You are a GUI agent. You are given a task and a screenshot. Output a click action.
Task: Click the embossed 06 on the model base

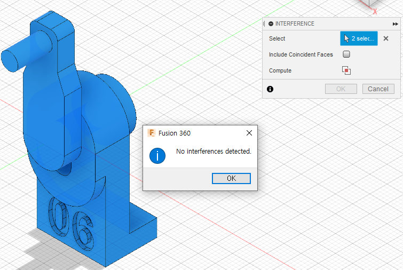(x=71, y=224)
